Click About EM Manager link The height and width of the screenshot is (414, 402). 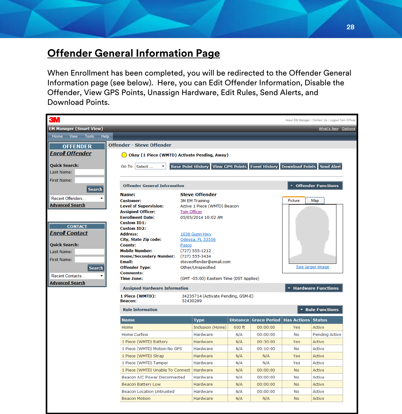(x=297, y=120)
